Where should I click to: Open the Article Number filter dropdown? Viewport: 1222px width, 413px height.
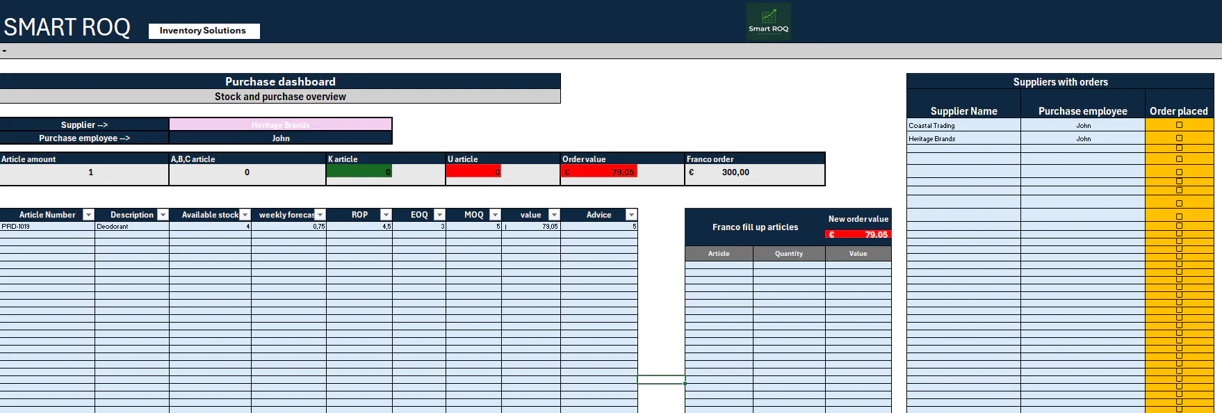click(88, 215)
